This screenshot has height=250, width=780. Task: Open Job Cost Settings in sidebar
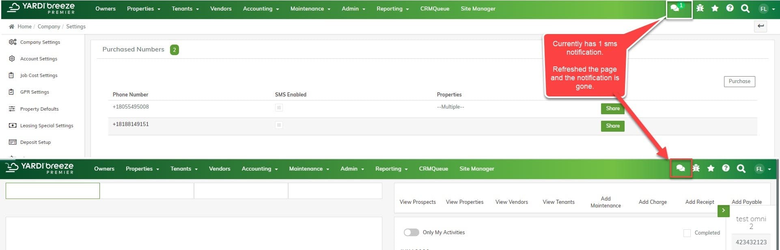click(39, 75)
